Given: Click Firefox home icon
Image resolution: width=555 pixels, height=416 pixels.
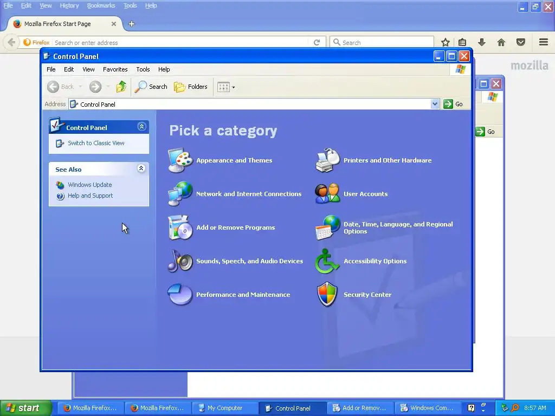Looking at the screenshot, I should 501,42.
